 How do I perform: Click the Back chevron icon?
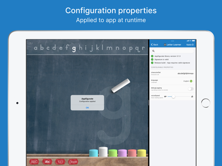click(152, 45)
